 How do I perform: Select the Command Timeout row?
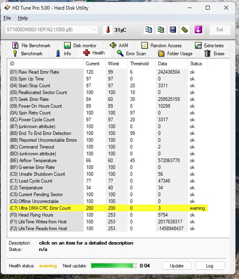108,147
